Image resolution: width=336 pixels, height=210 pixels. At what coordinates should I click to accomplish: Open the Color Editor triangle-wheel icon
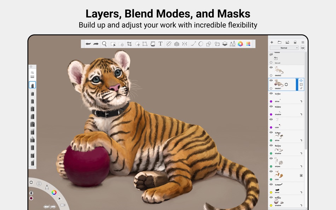click(x=241, y=44)
